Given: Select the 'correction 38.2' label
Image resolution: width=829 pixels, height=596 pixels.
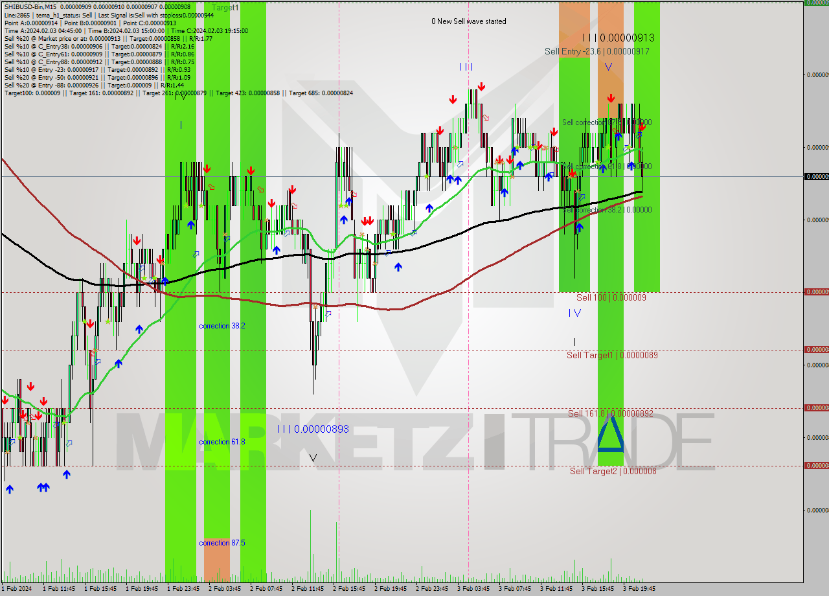Looking at the screenshot, I should (222, 326).
